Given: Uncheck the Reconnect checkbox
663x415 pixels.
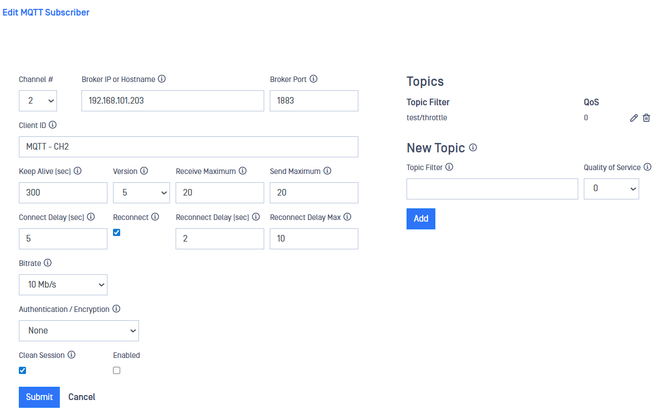Looking at the screenshot, I should click(x=117, y=233).
